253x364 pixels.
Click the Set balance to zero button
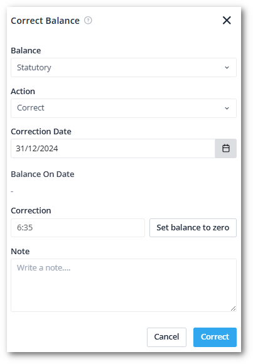193,228
